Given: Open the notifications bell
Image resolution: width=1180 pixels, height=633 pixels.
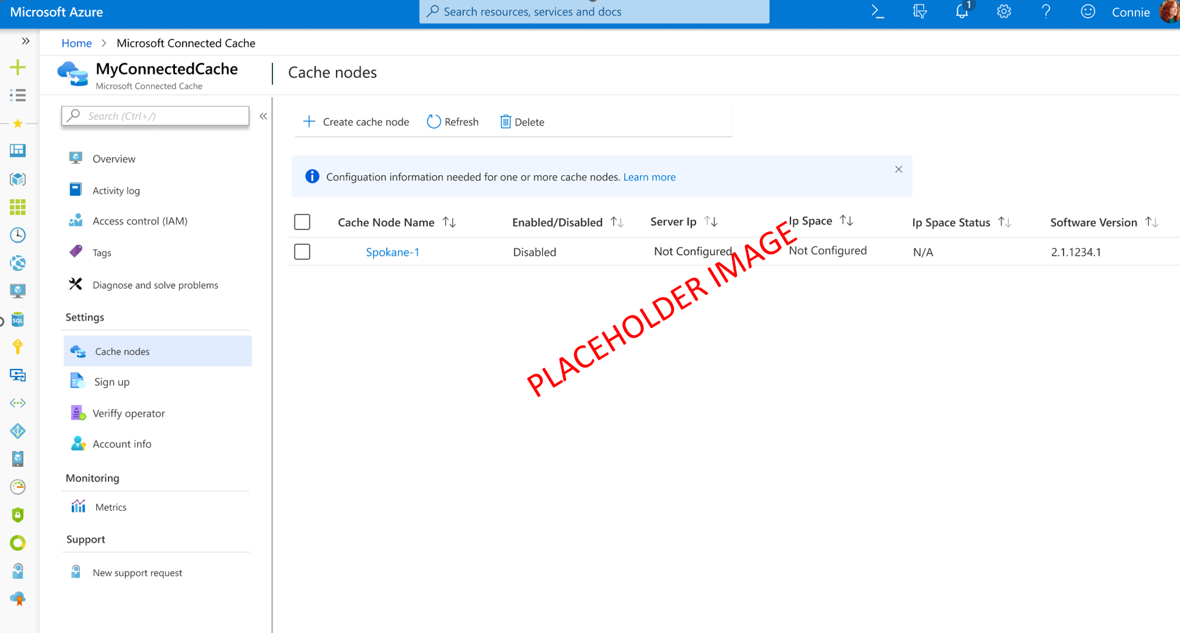Looking at the screenshot, I should (x=962, y=12).
